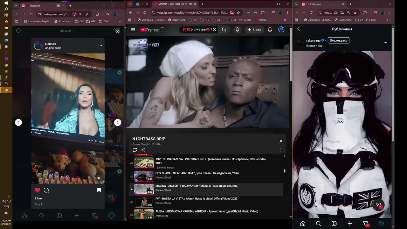Open the THM bookmark folder

[x=231, y=20]
